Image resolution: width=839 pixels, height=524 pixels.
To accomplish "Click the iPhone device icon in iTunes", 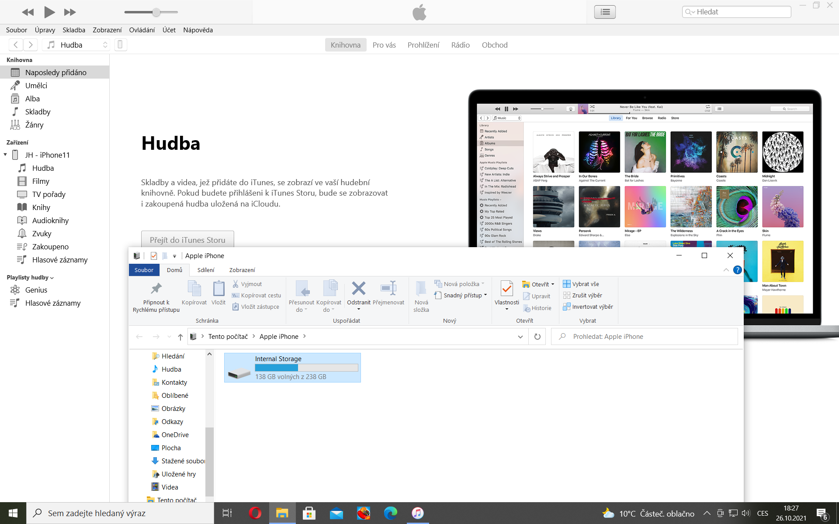I will (x=121, y=45).
